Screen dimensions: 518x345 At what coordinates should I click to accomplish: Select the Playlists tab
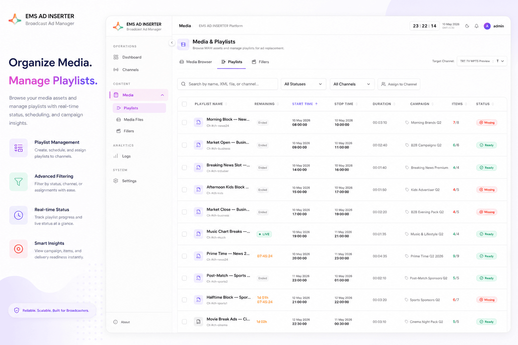coord(231,62)
